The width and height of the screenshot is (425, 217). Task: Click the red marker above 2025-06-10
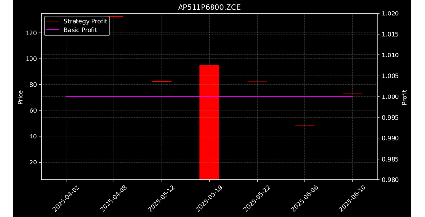[x=352, y=93]
